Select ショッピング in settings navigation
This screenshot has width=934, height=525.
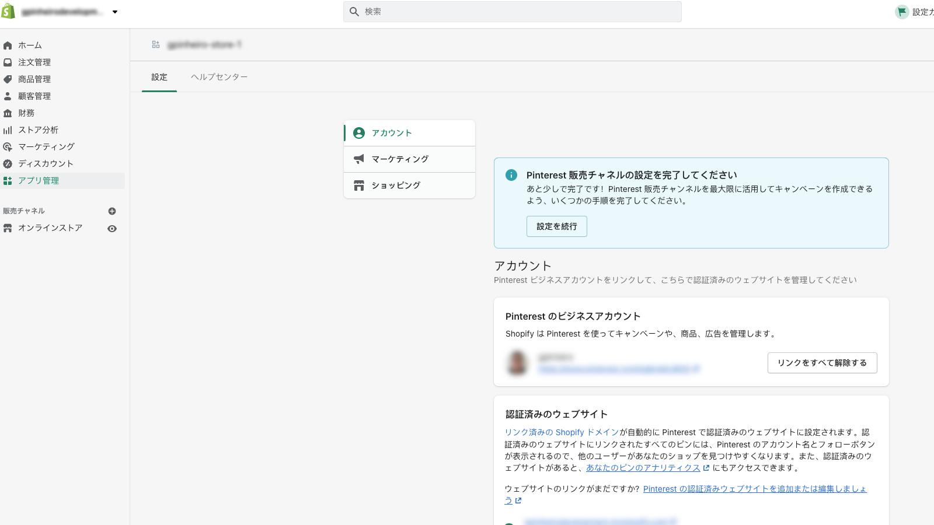coord(409,185)
